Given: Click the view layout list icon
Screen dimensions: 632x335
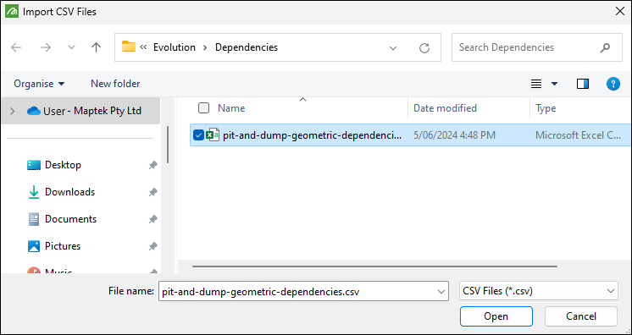Looking at the screenshot, I should pyautogui.click(x=536, y=84).
